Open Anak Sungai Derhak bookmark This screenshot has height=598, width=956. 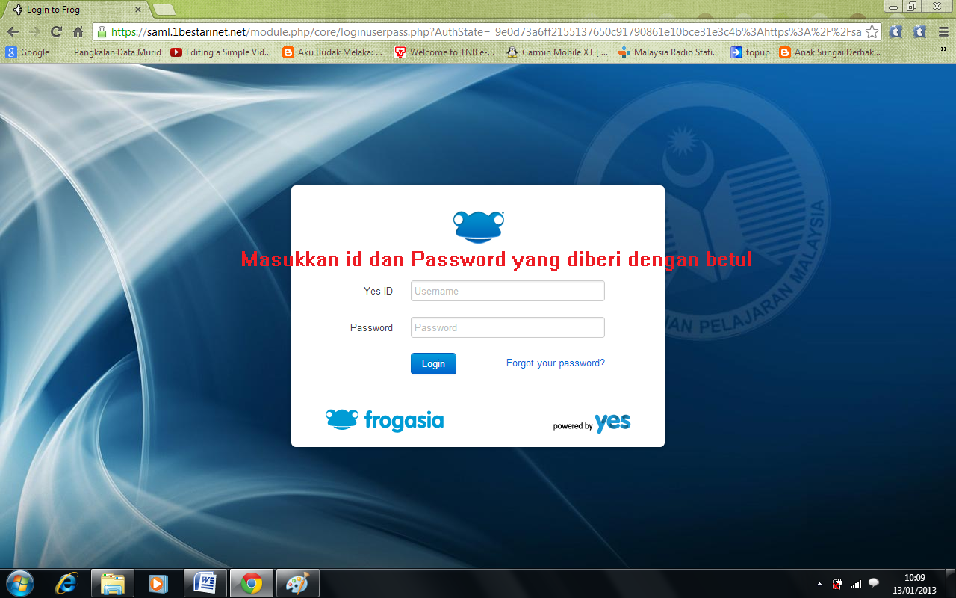click(x=830, y=52)
